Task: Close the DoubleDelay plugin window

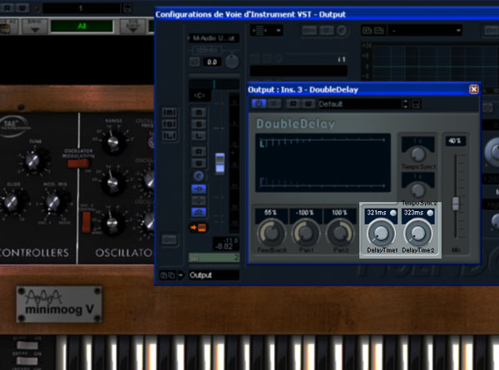Action: coord(473,90)
